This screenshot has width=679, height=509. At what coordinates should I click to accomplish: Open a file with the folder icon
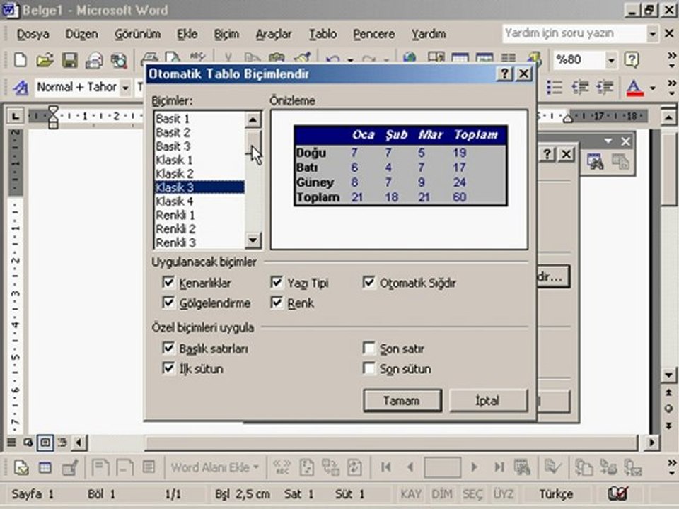pyautogui.click(x=45, y=59)
